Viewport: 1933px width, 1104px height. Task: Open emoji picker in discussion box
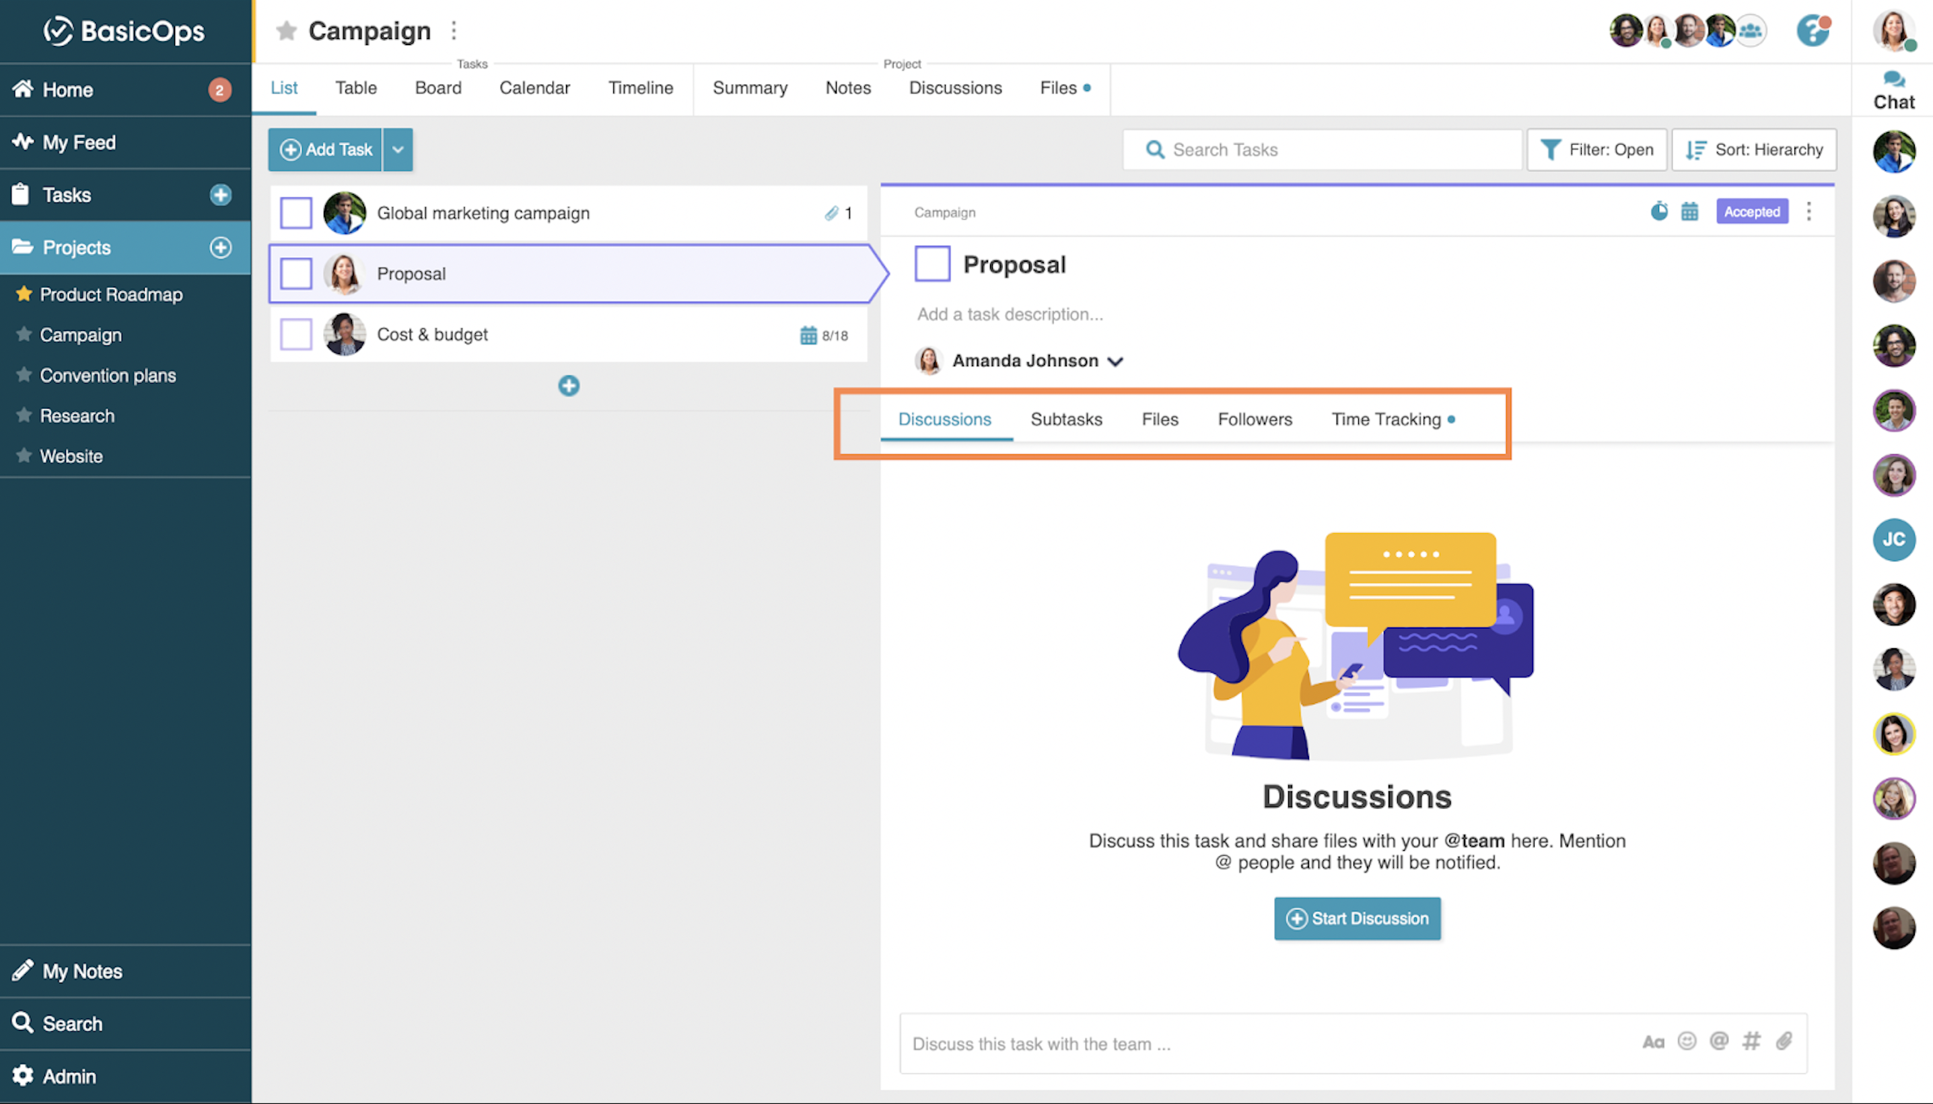click(1687, 1041)
